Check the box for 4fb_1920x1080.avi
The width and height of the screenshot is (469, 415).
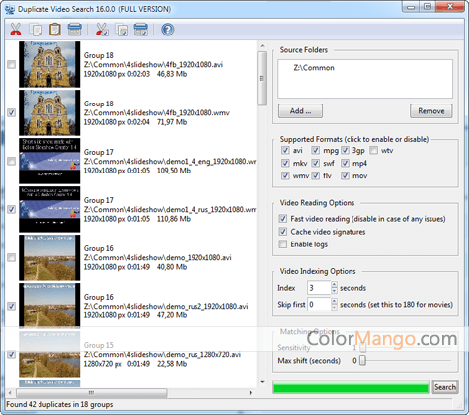12,64
